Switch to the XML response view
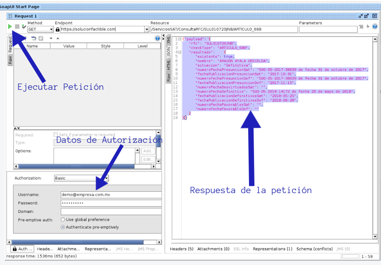Image resolution: width=381 pixels, height=265 pixels. point(168,41)
